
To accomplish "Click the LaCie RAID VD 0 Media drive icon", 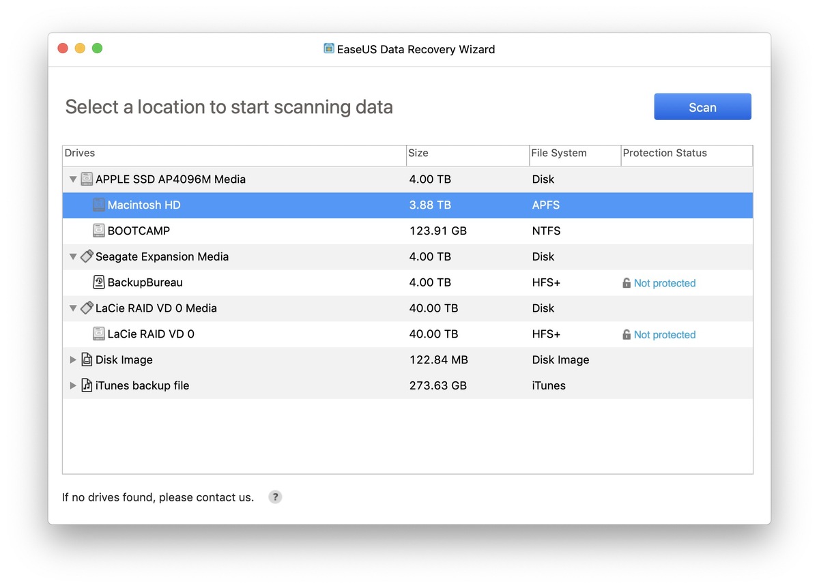I will pyautogui.click(x=87, y=308).
